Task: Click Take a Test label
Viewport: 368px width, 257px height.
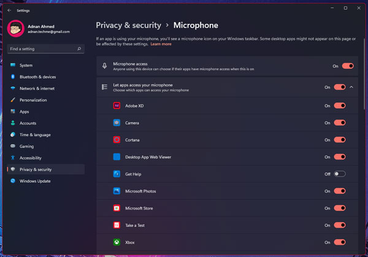Action: (x=135, y=225)
